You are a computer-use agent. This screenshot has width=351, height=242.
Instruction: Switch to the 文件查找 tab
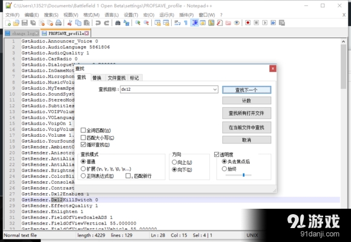coord(117,78)
